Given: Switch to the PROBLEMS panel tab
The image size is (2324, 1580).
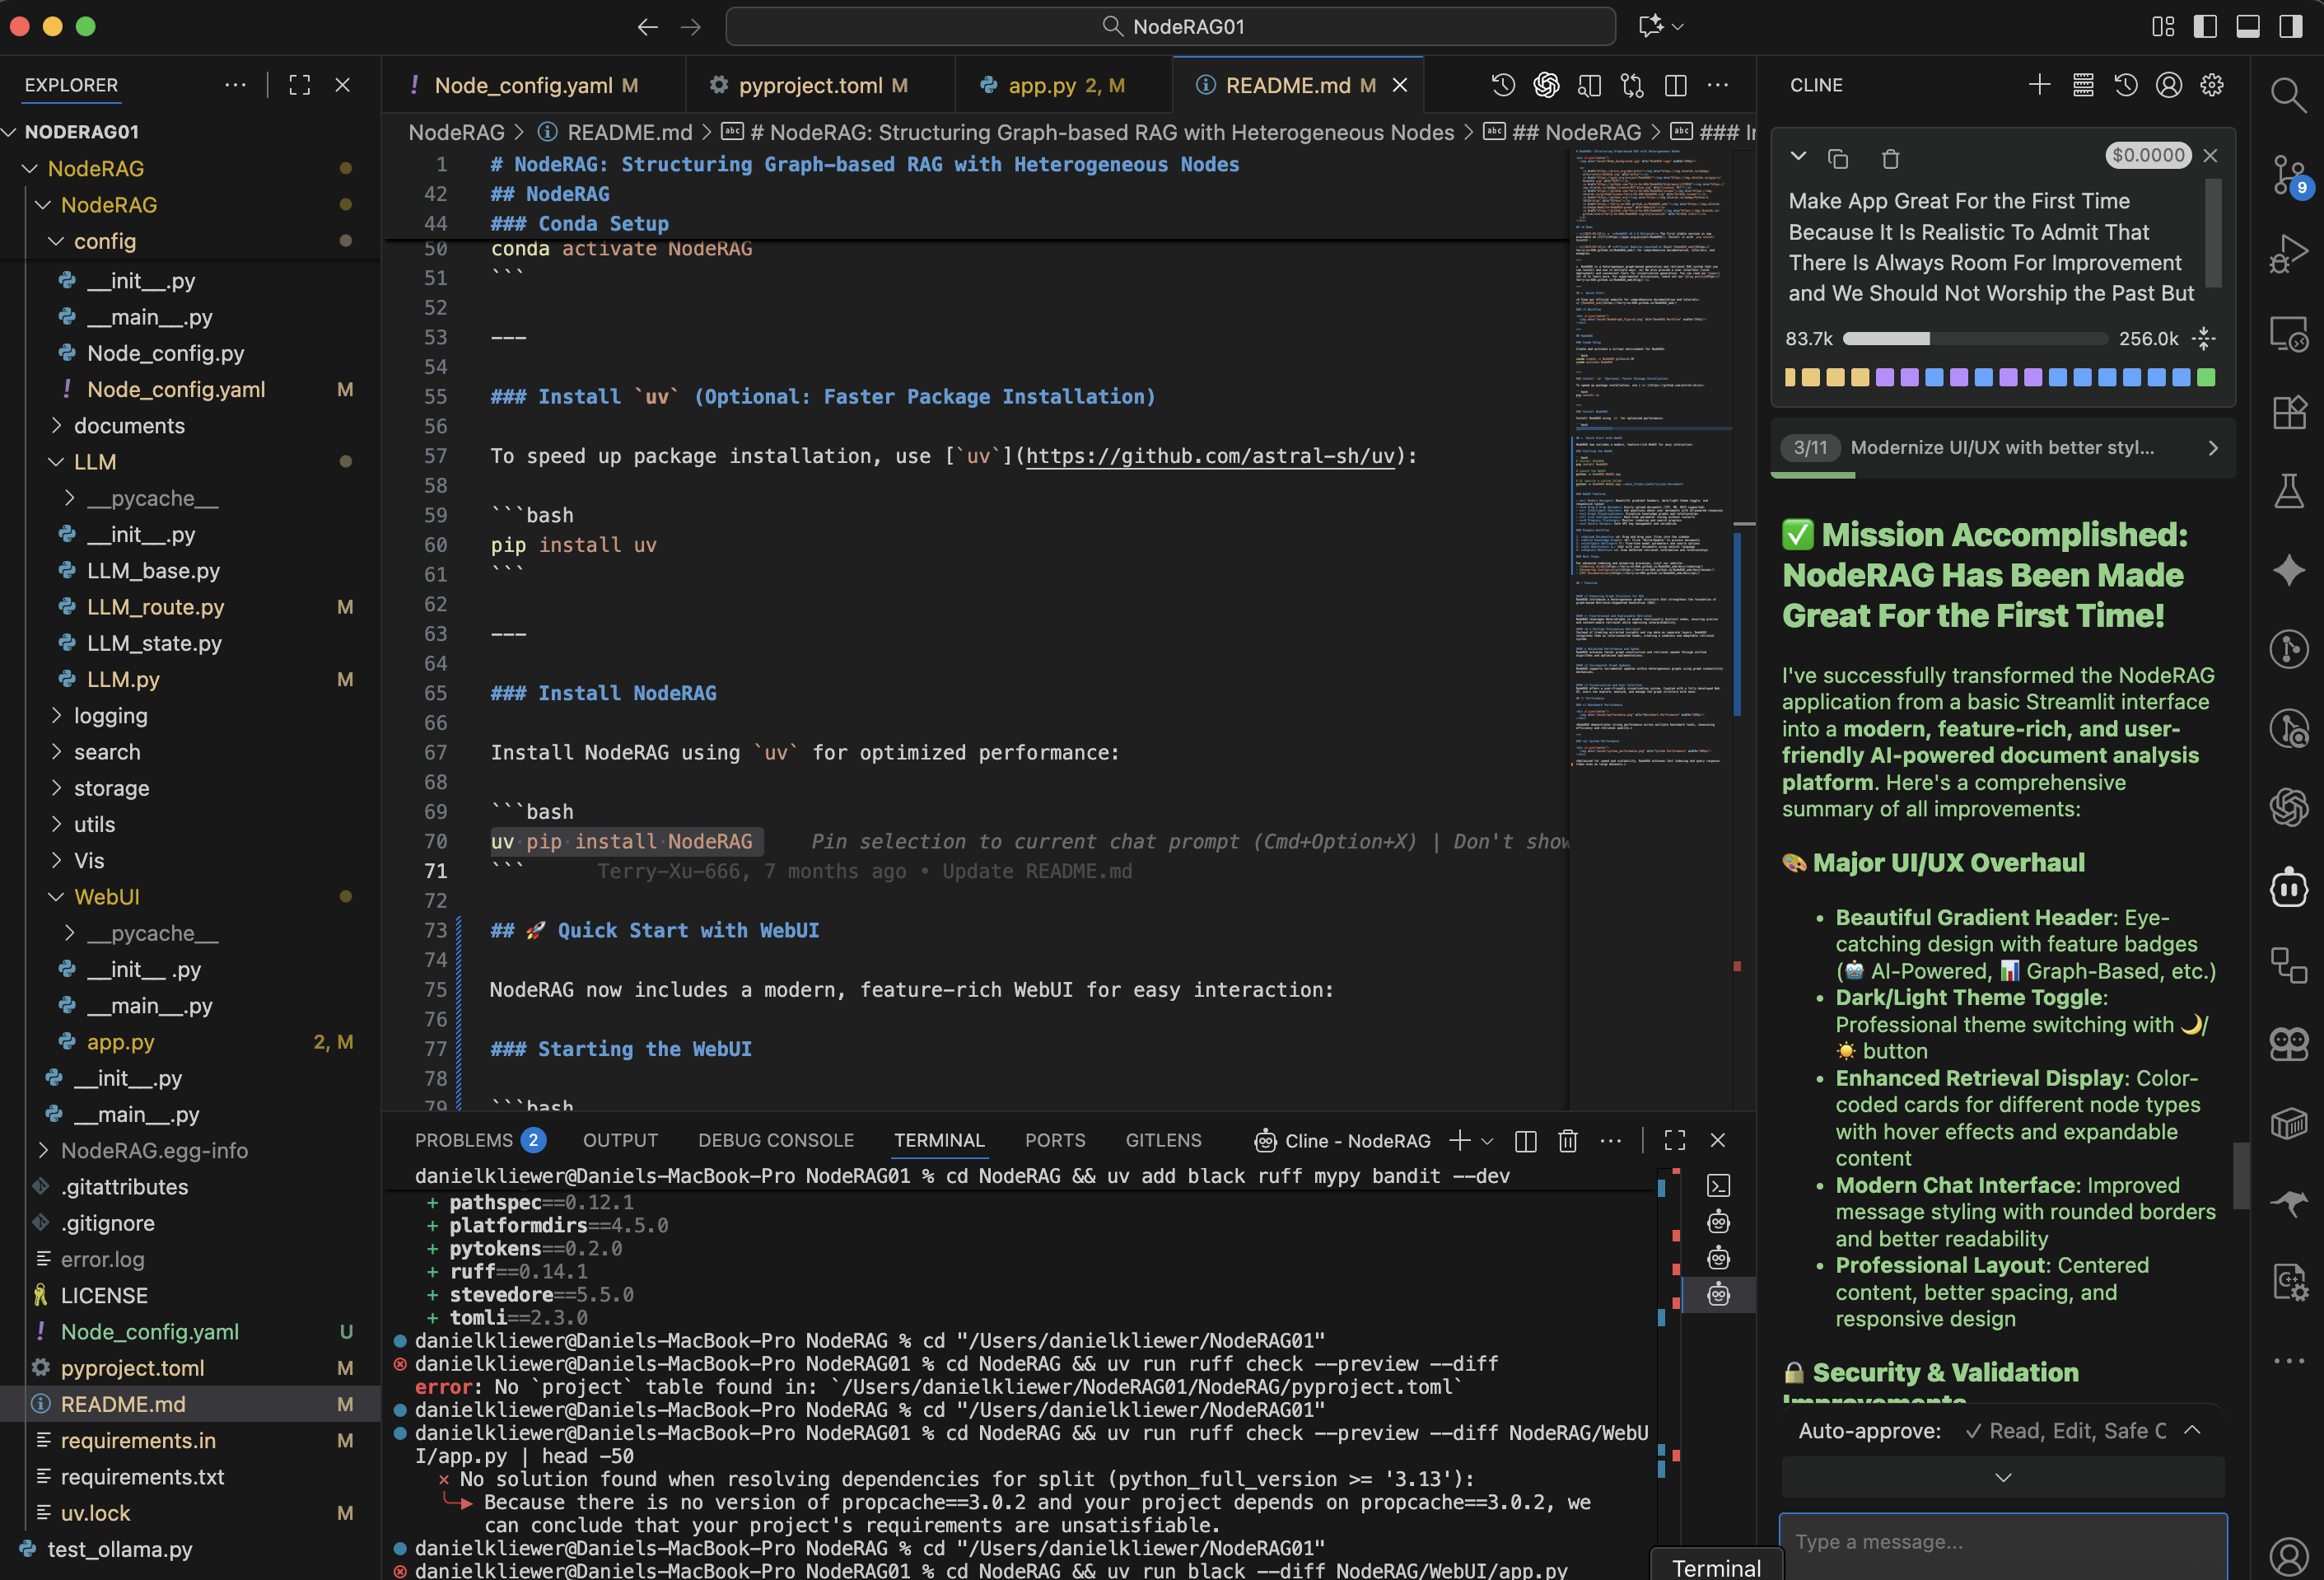Looking at the screenshot, I should click(x=465, y=1140).
